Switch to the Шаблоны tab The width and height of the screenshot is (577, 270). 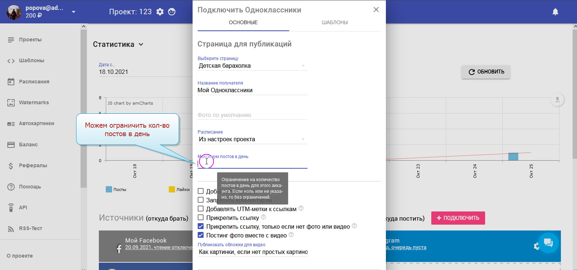click(335, 23)
